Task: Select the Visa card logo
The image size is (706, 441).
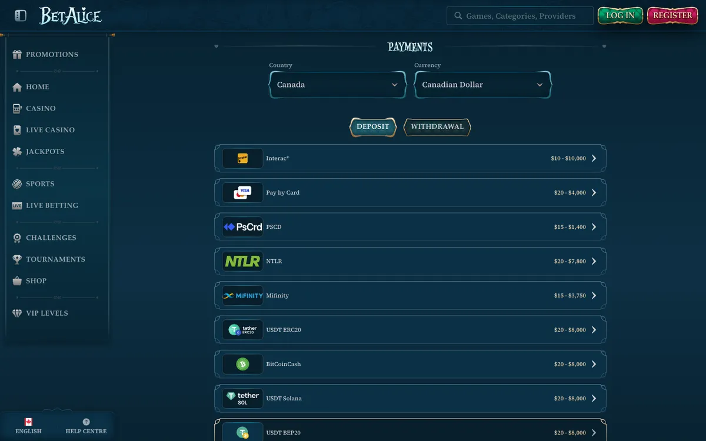Action: (242, 192)
